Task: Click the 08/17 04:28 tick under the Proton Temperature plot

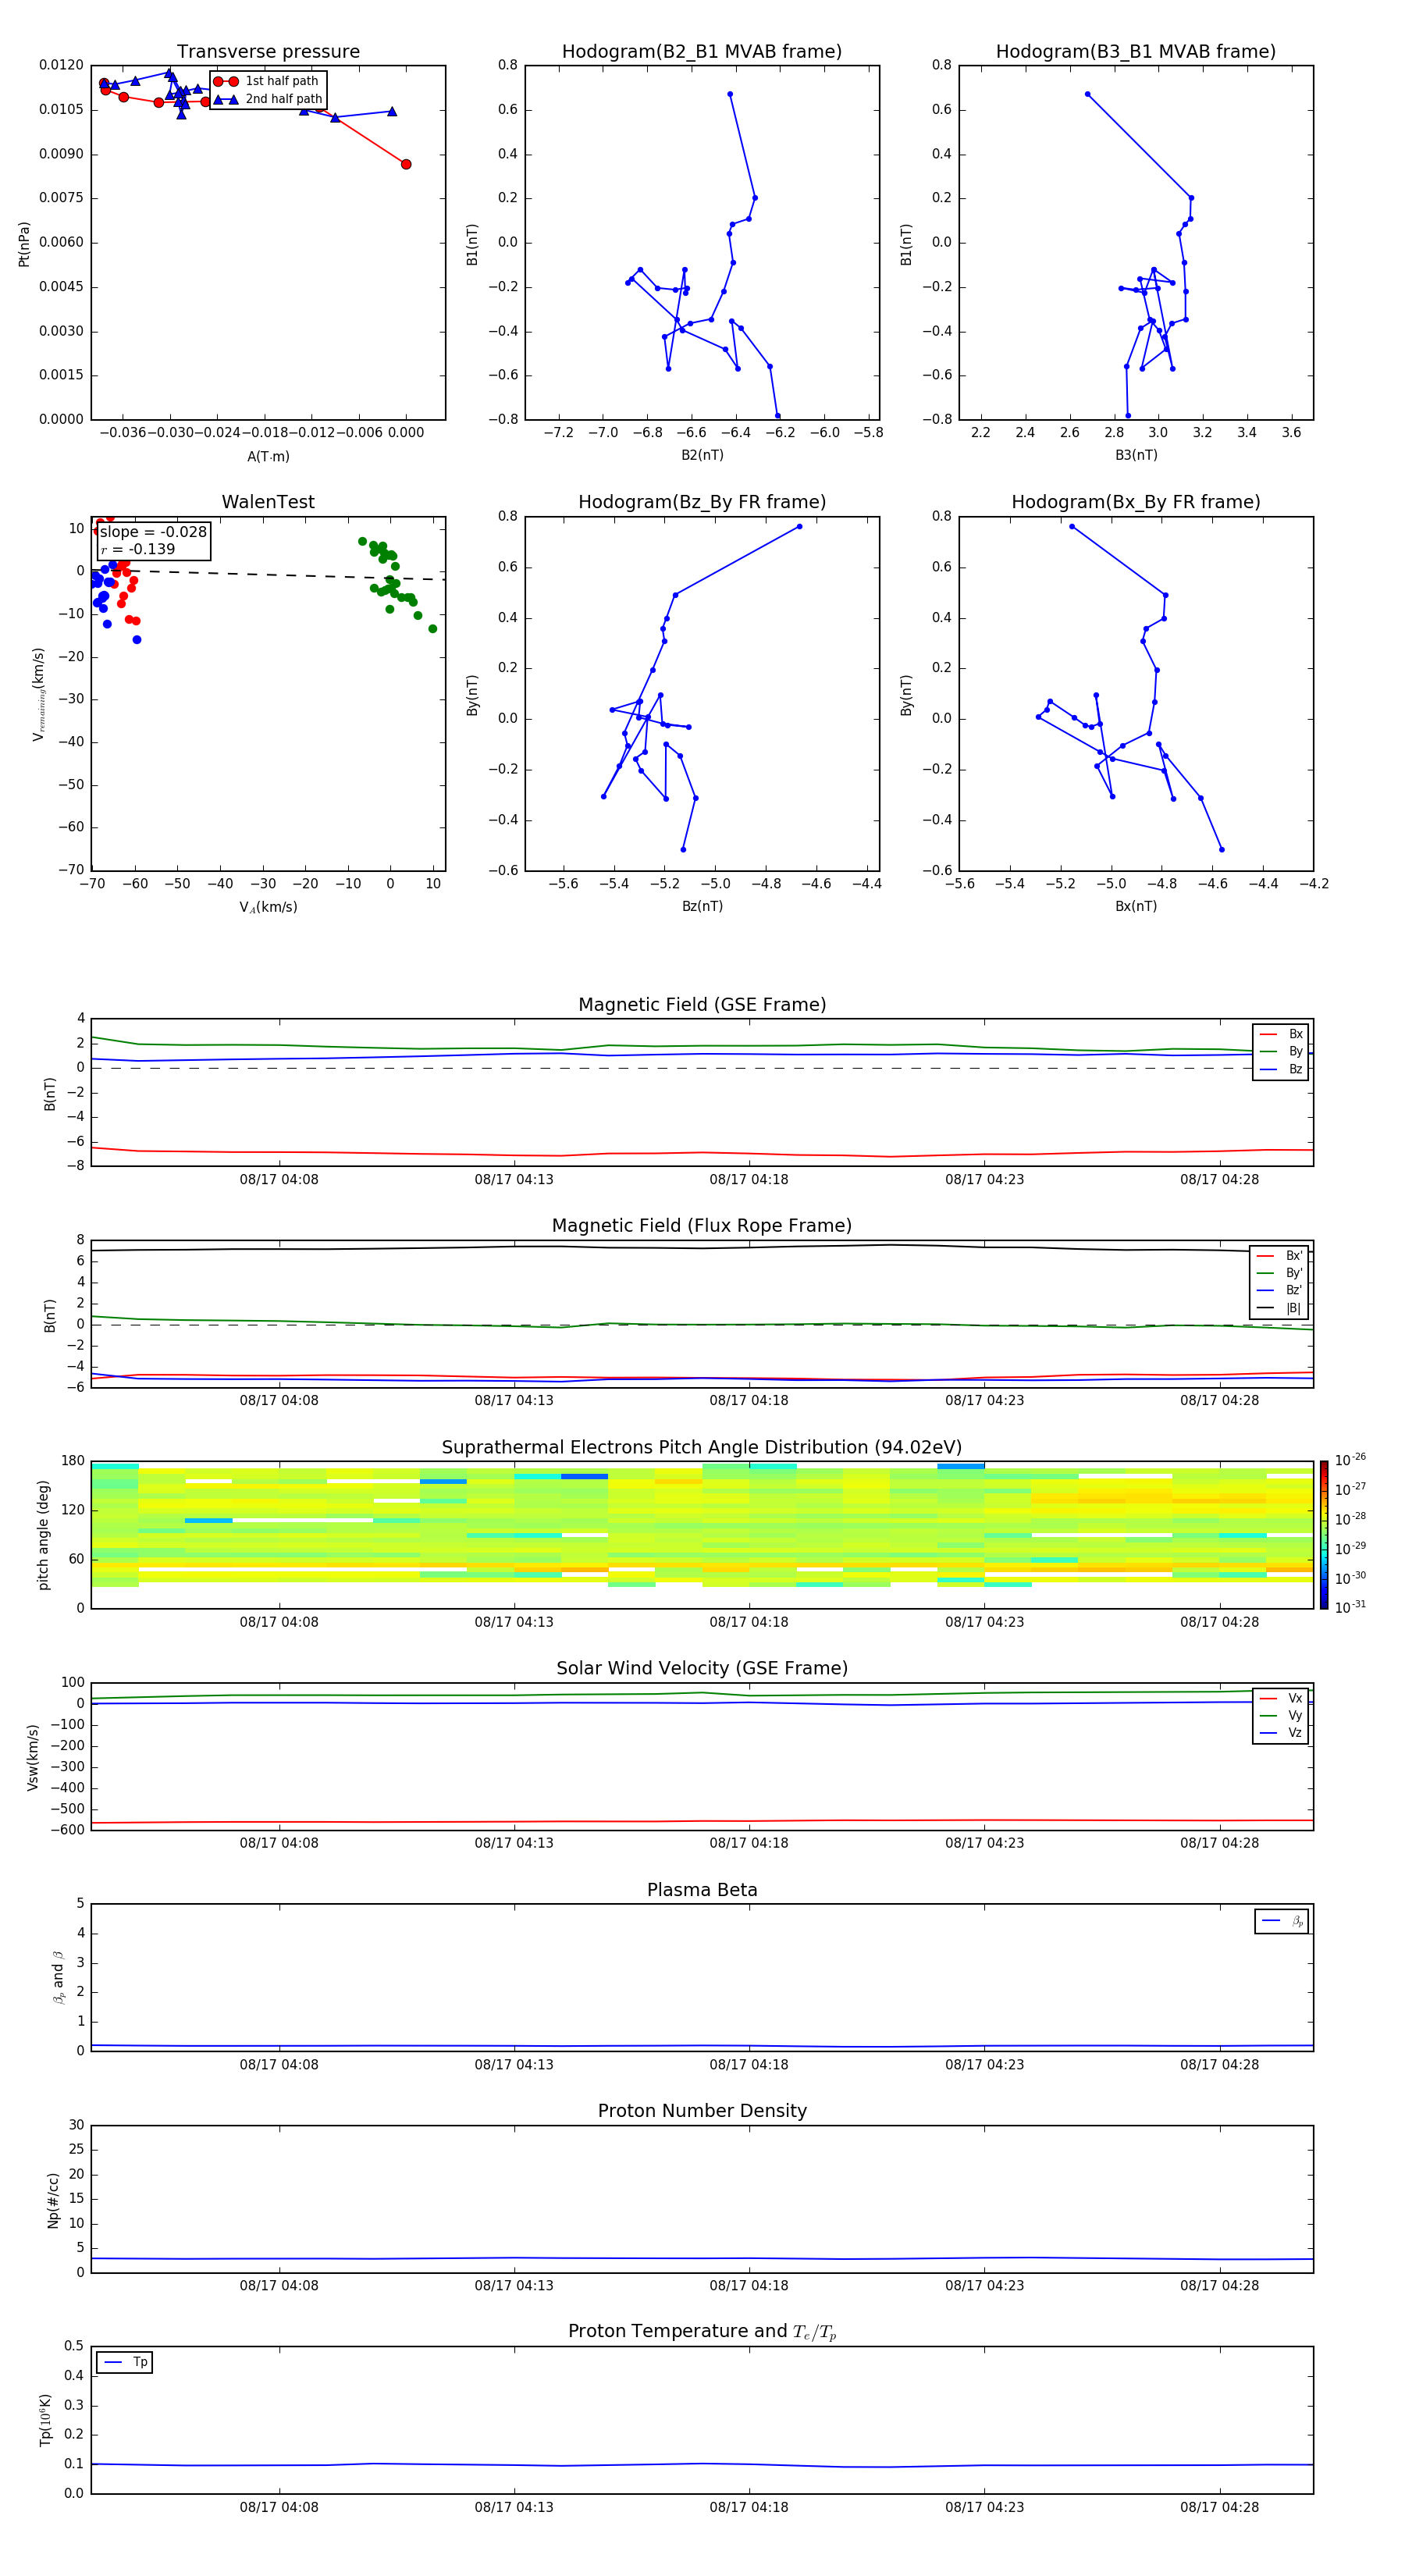Action: tap(1219, 2507)
